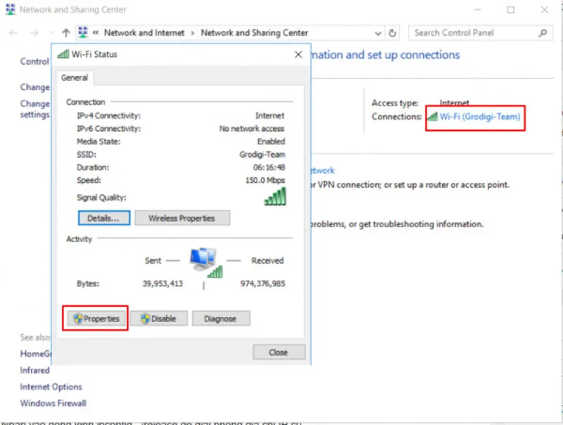Screen dimensions: 563x425
Task: Open the Infrared link
Action: point(34,370)
